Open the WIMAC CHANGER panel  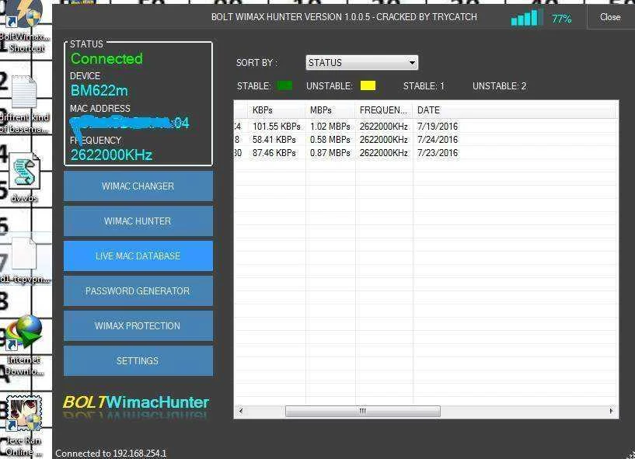(x=138, y=186)
